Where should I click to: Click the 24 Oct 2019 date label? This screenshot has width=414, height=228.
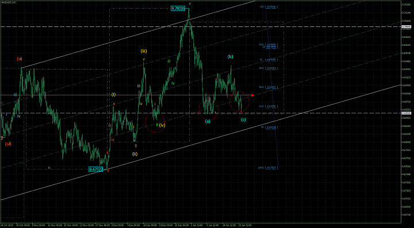pos(6,226)
